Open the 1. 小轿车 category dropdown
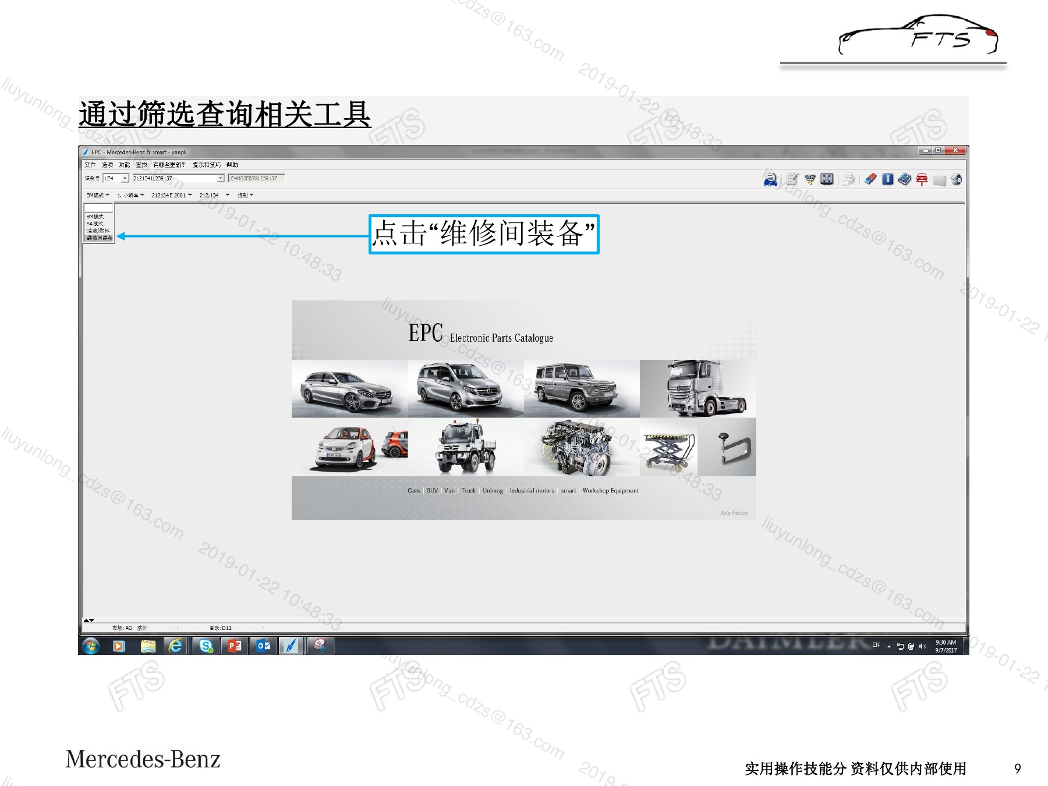 (x=131, y=195)
